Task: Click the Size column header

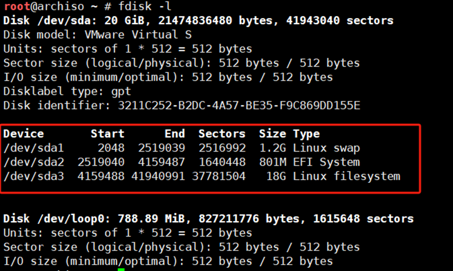Action: click(272, 134)
